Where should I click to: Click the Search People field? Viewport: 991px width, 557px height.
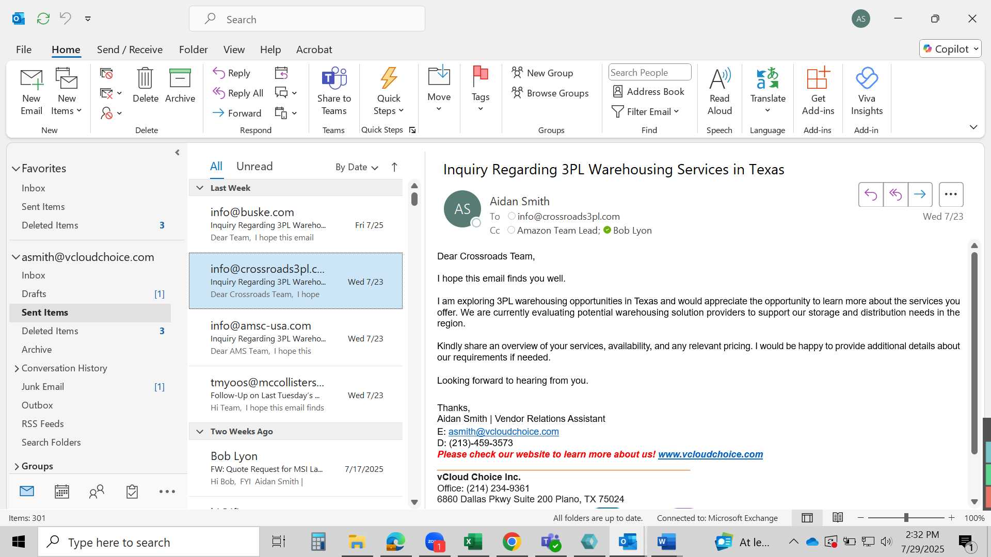tap(650, 72)
